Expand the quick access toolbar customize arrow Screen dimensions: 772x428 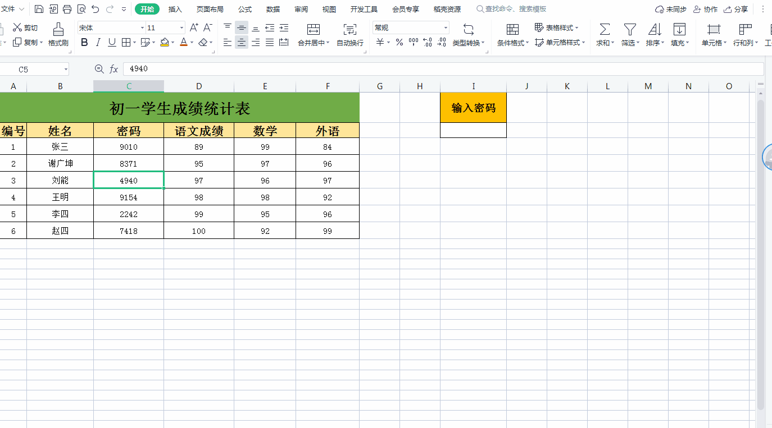[x=124, y=9]
